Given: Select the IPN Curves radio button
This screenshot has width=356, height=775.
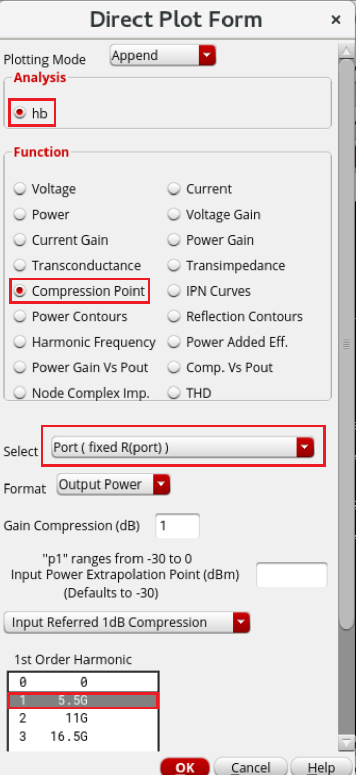Looking at the screenshot, I should 174,291.
